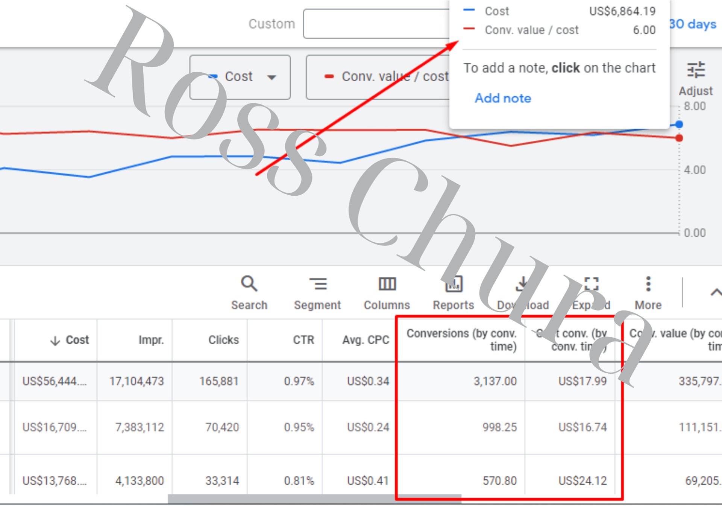
Task: Click the Add note link
Action: coord(503,98)
